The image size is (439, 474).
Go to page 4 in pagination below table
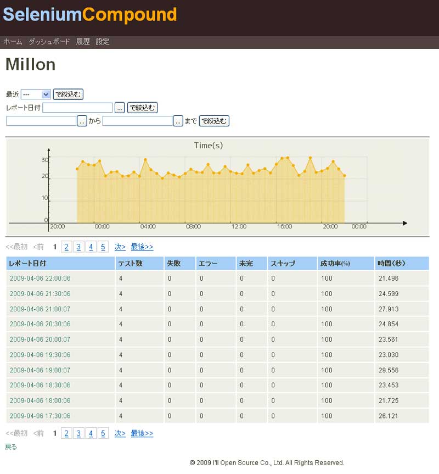[x=91, y=433]
